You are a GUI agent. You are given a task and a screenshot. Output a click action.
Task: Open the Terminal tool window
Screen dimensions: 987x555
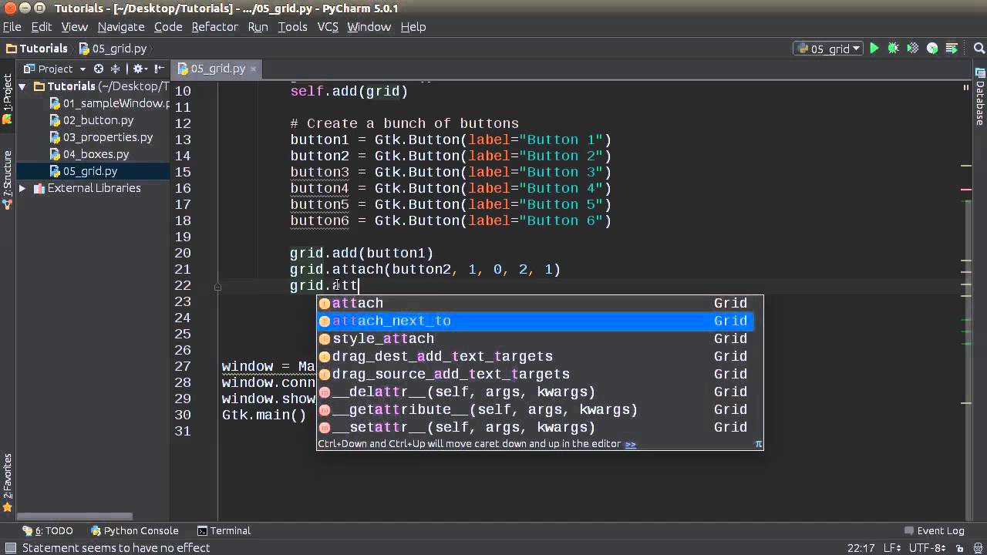click(224, 531)
